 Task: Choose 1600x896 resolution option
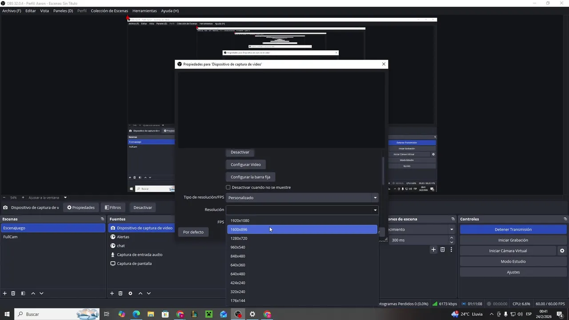tap(302, 229)
